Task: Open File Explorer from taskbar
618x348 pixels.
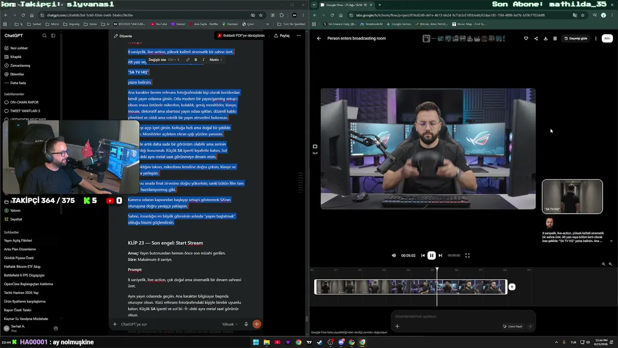Action: (x=267, y=342)
